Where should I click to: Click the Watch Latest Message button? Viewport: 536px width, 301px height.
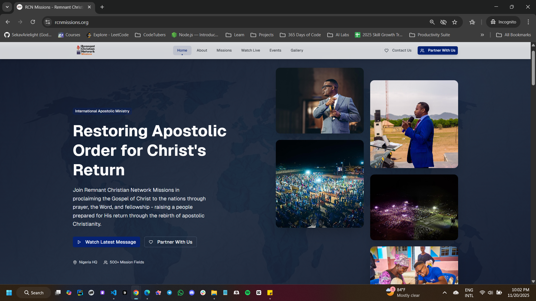click(x=106, y=242)
